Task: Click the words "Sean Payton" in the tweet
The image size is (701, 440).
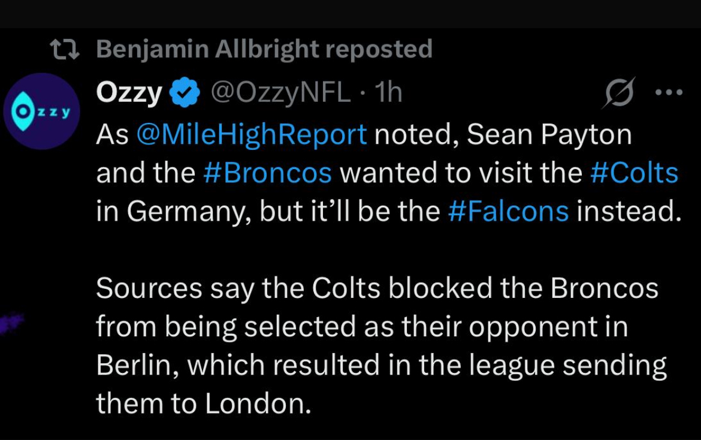Action: tap(549, 134)
